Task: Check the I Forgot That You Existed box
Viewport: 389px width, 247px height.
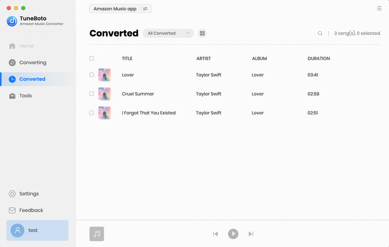Action: (x=92, y=113)
